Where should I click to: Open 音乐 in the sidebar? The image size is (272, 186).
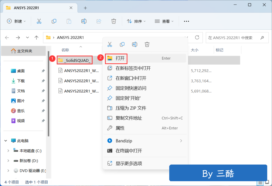click(21, 111)
